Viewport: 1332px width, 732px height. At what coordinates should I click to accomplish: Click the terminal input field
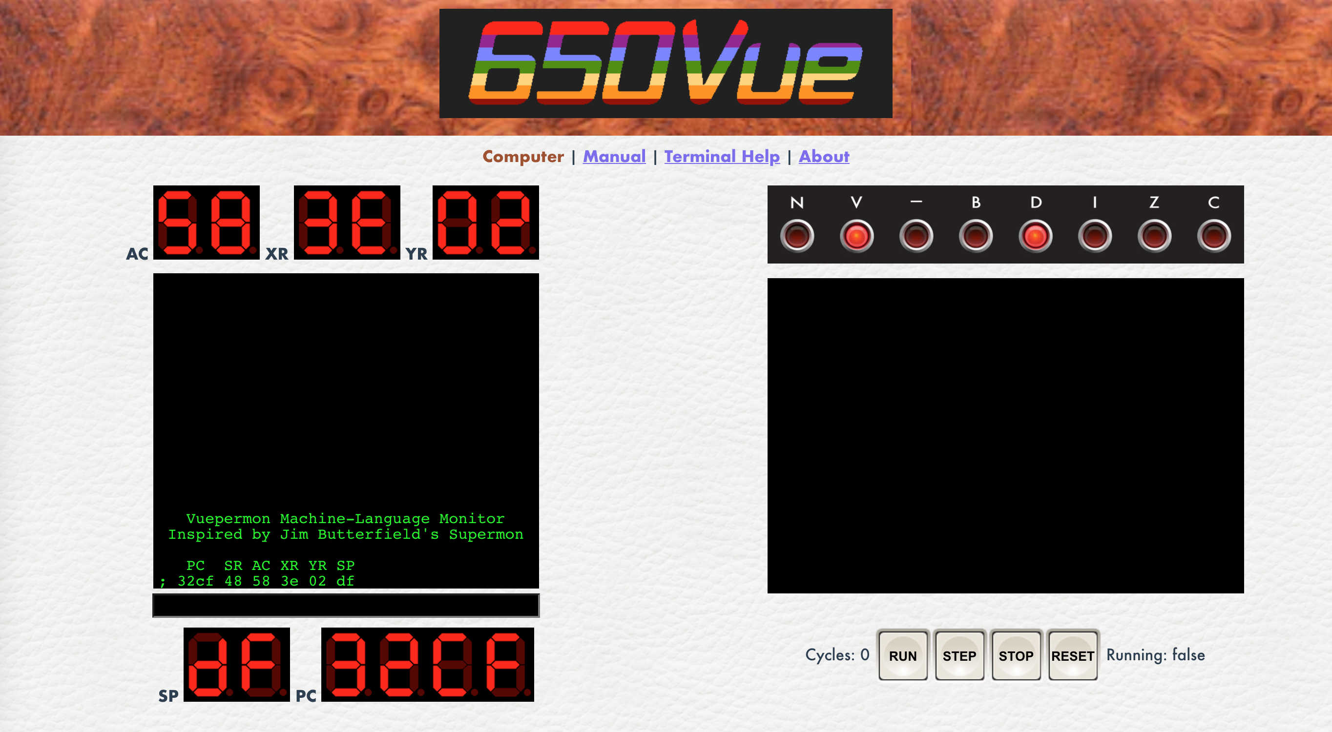[x=345, y=604]
